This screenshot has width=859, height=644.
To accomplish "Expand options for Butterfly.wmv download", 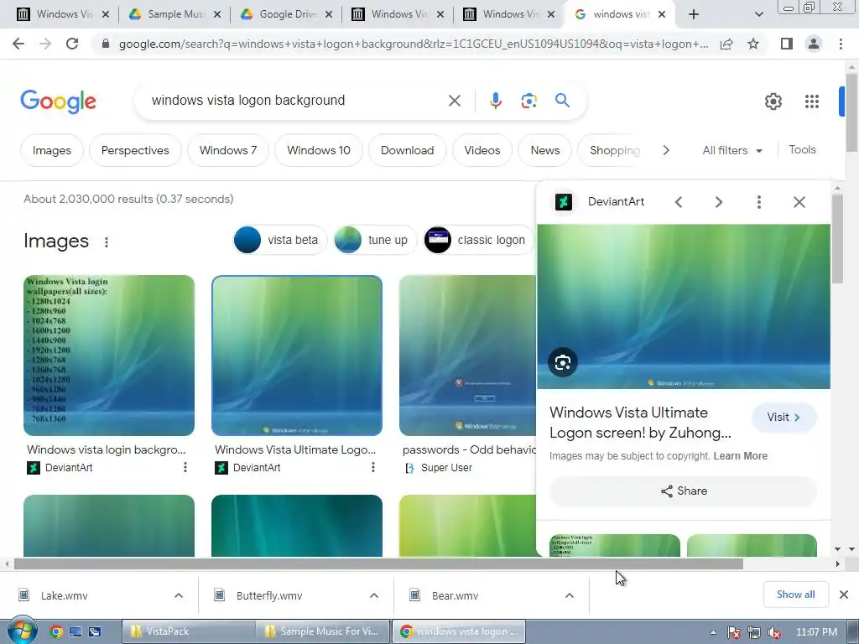I will [x=374, y=595].
